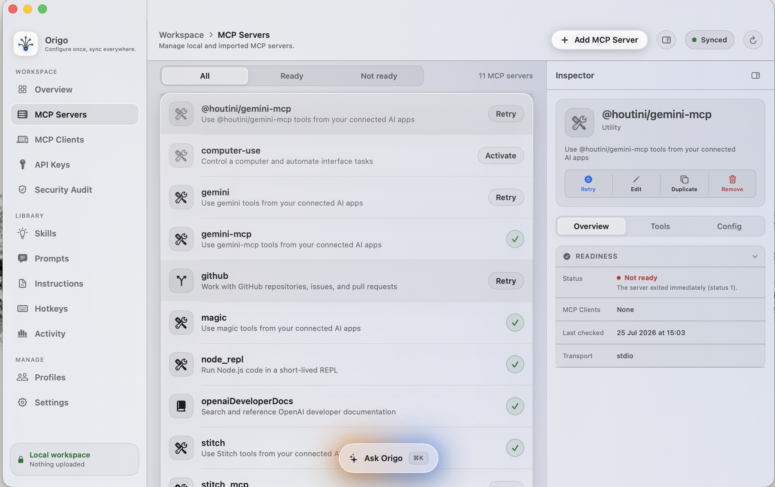The height and width of the screenshot is (487, 775).
Task: Click the MCP Servers sidebar icon
Action: pyautogui.click(x=22, y=114)
